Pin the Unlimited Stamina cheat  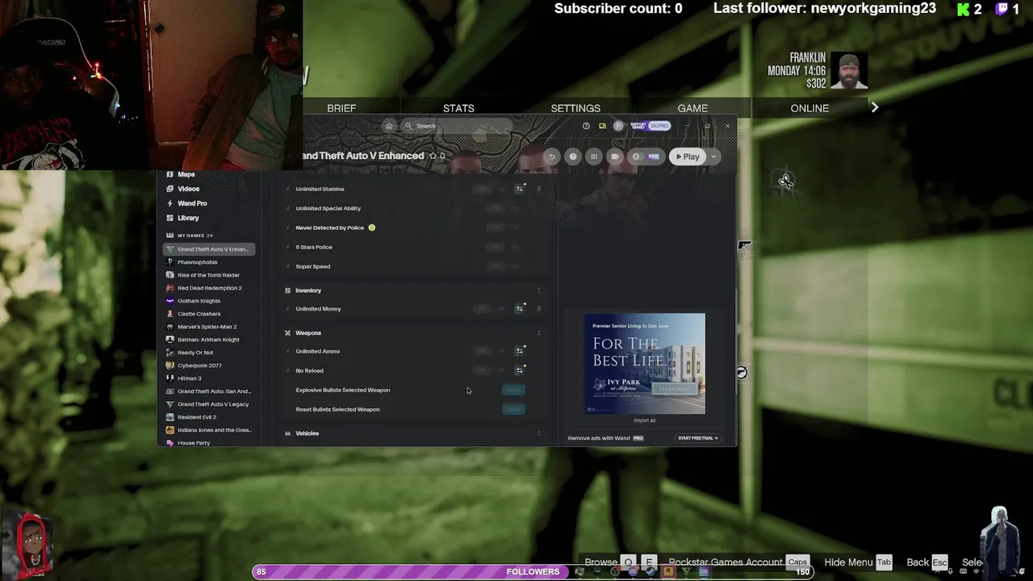(x=539, y=189)
